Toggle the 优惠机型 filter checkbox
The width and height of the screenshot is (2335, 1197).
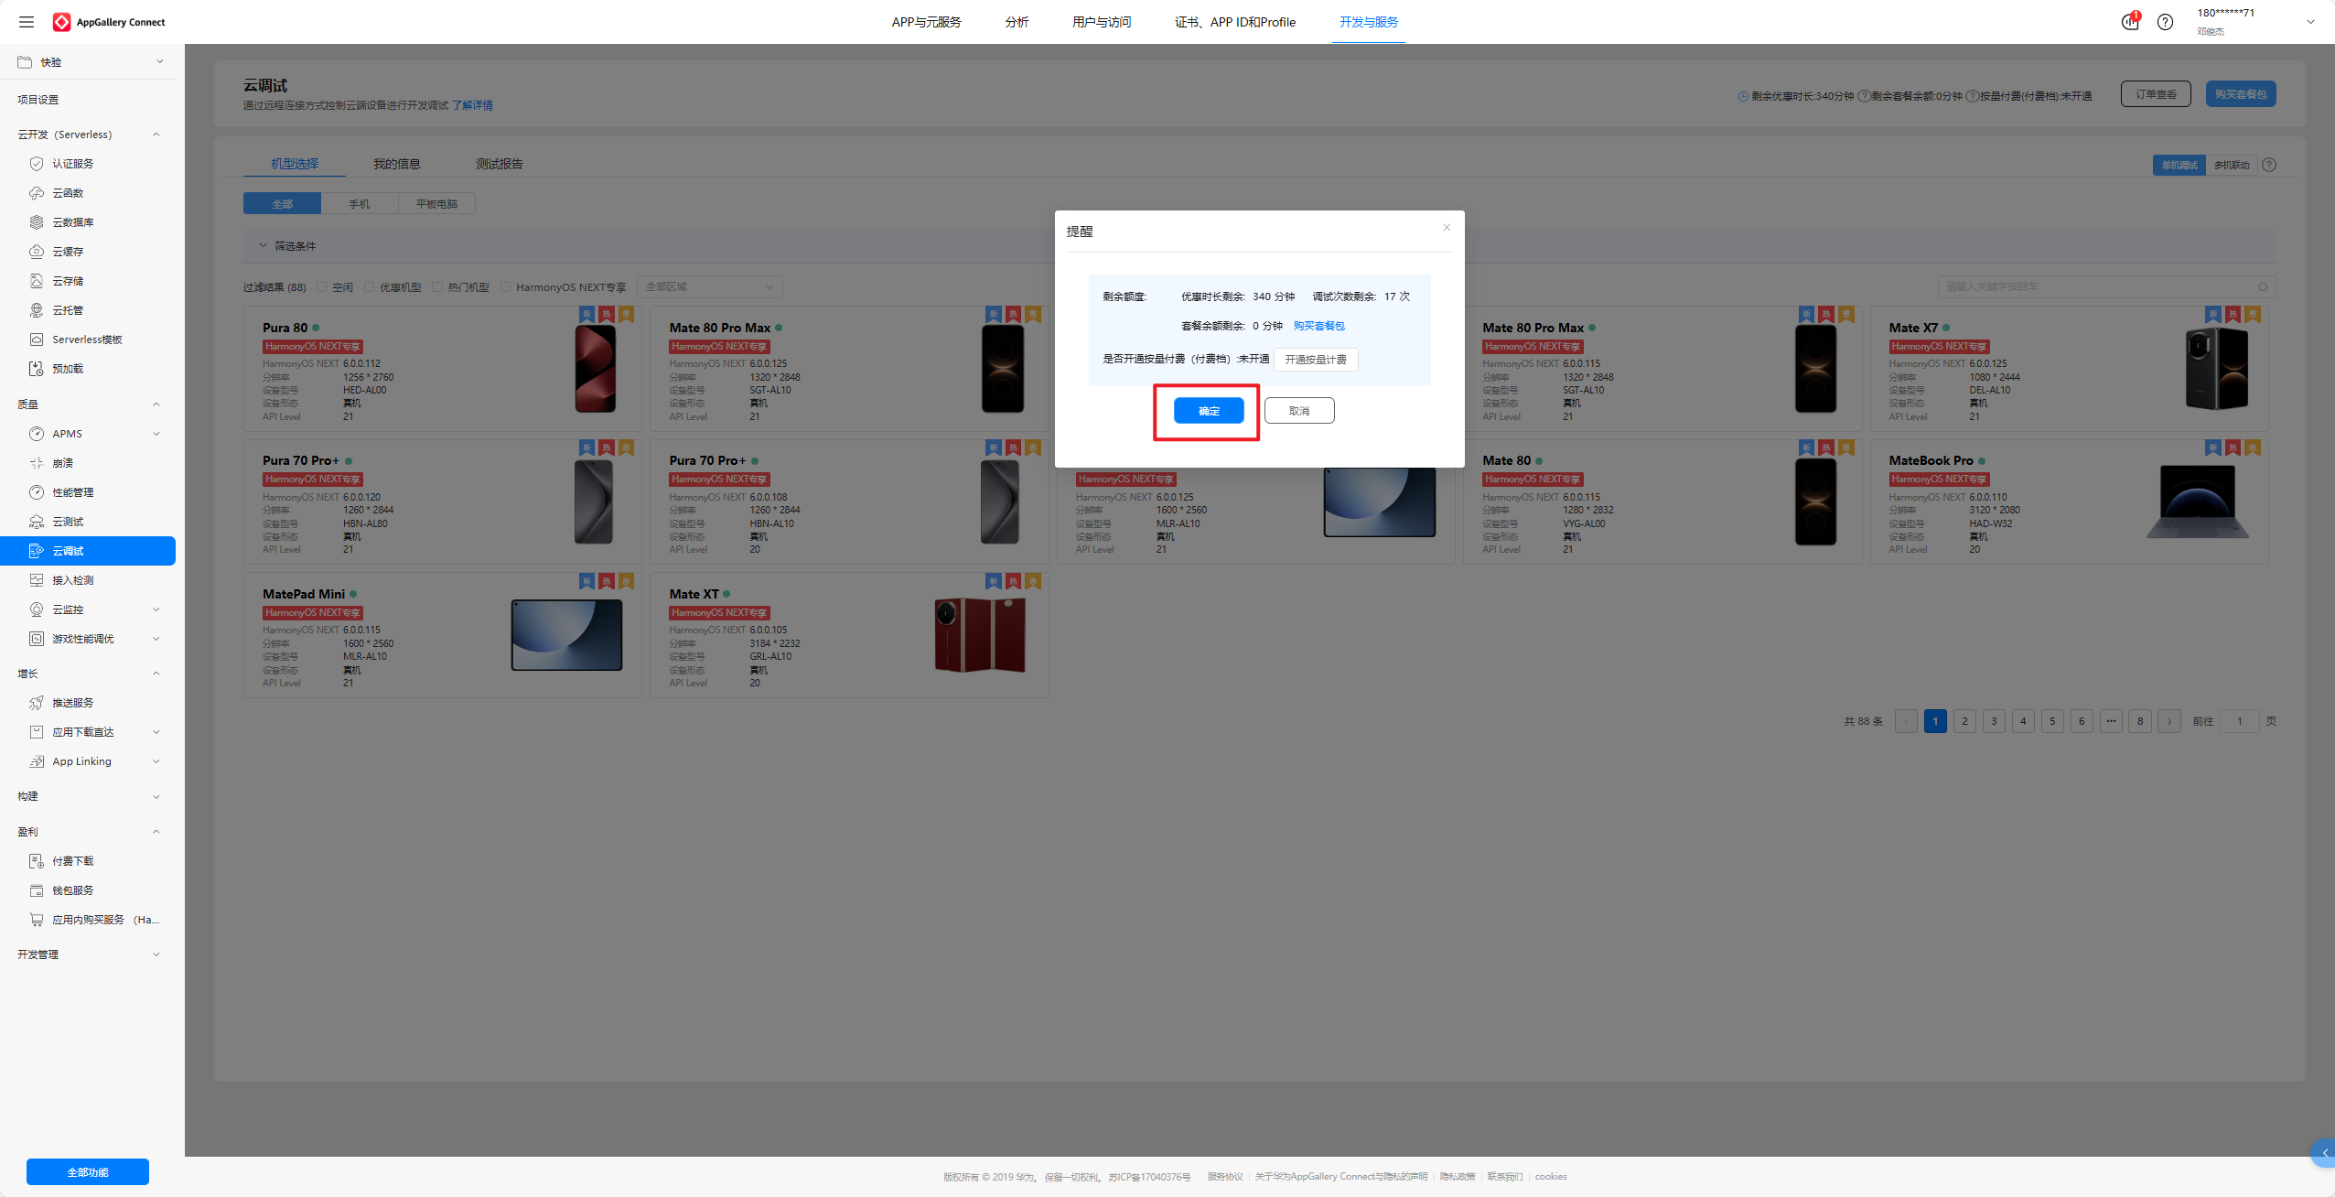[370, 287]
